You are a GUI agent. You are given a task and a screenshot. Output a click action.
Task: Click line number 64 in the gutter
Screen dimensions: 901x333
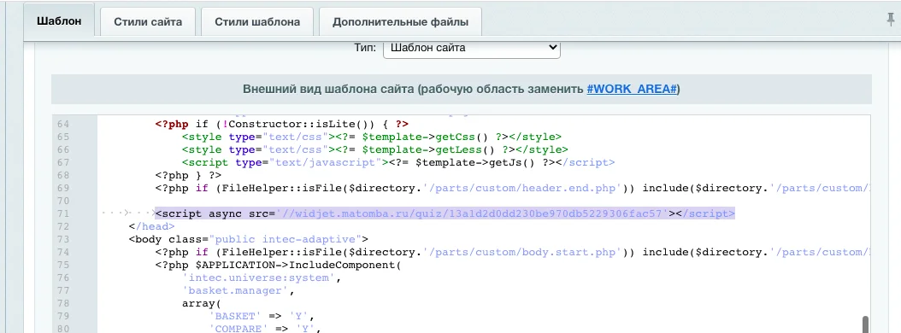point(63,124)
